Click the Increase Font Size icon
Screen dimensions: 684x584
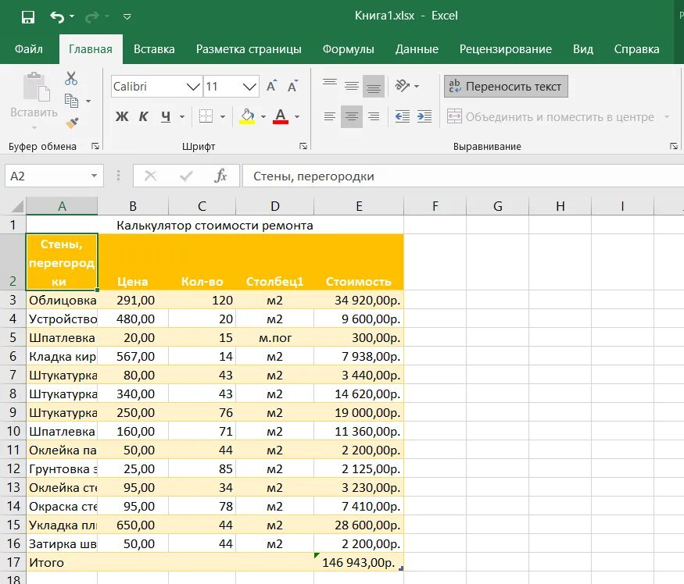(272, 87)
